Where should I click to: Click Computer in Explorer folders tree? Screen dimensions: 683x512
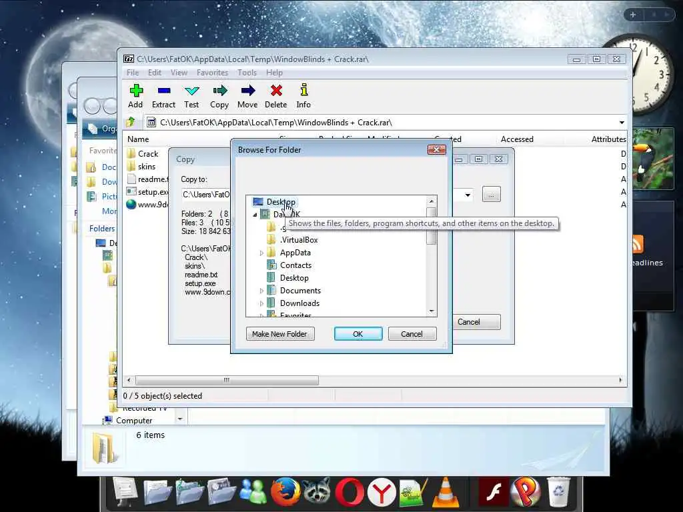[134, 421]
